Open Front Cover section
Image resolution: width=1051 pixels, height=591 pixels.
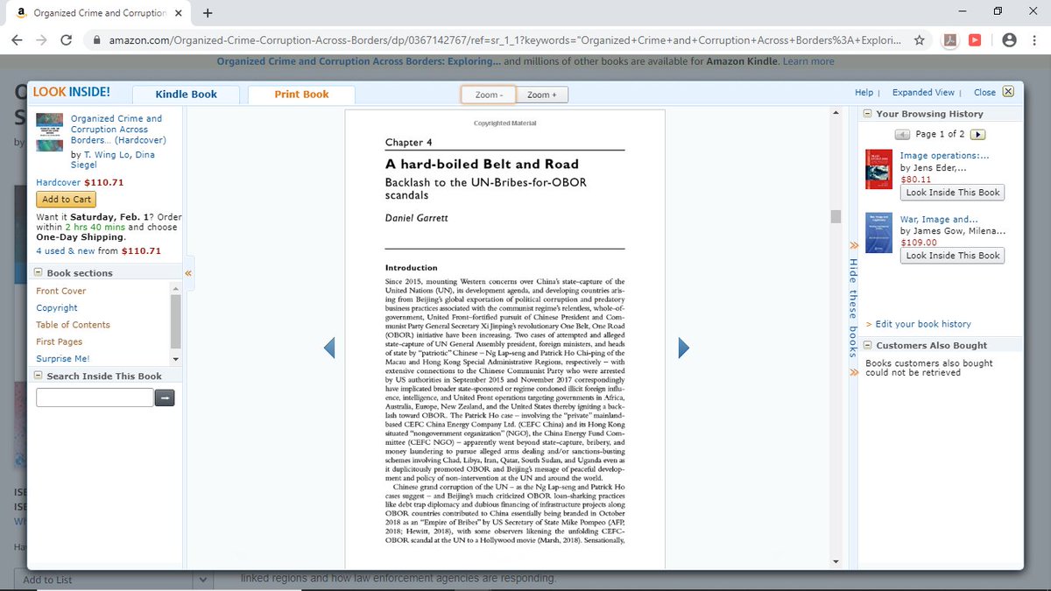tap(61, 291)
